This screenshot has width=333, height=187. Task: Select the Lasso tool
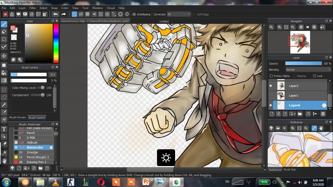point(4,97)
